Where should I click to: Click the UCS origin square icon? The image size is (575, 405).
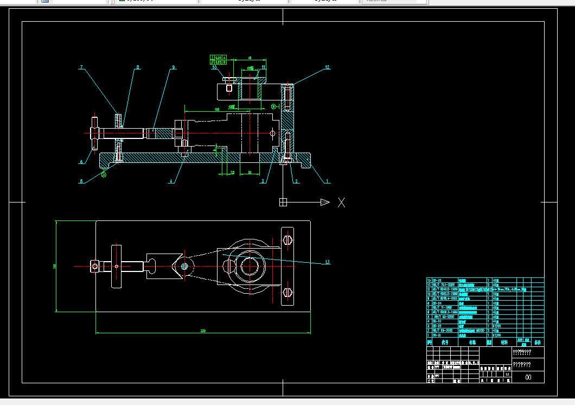point(283,202)
